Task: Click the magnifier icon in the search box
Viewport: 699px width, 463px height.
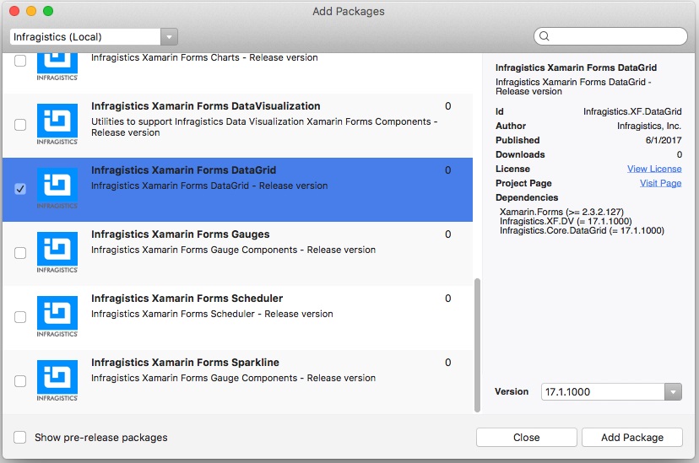Action: (545, 36)
